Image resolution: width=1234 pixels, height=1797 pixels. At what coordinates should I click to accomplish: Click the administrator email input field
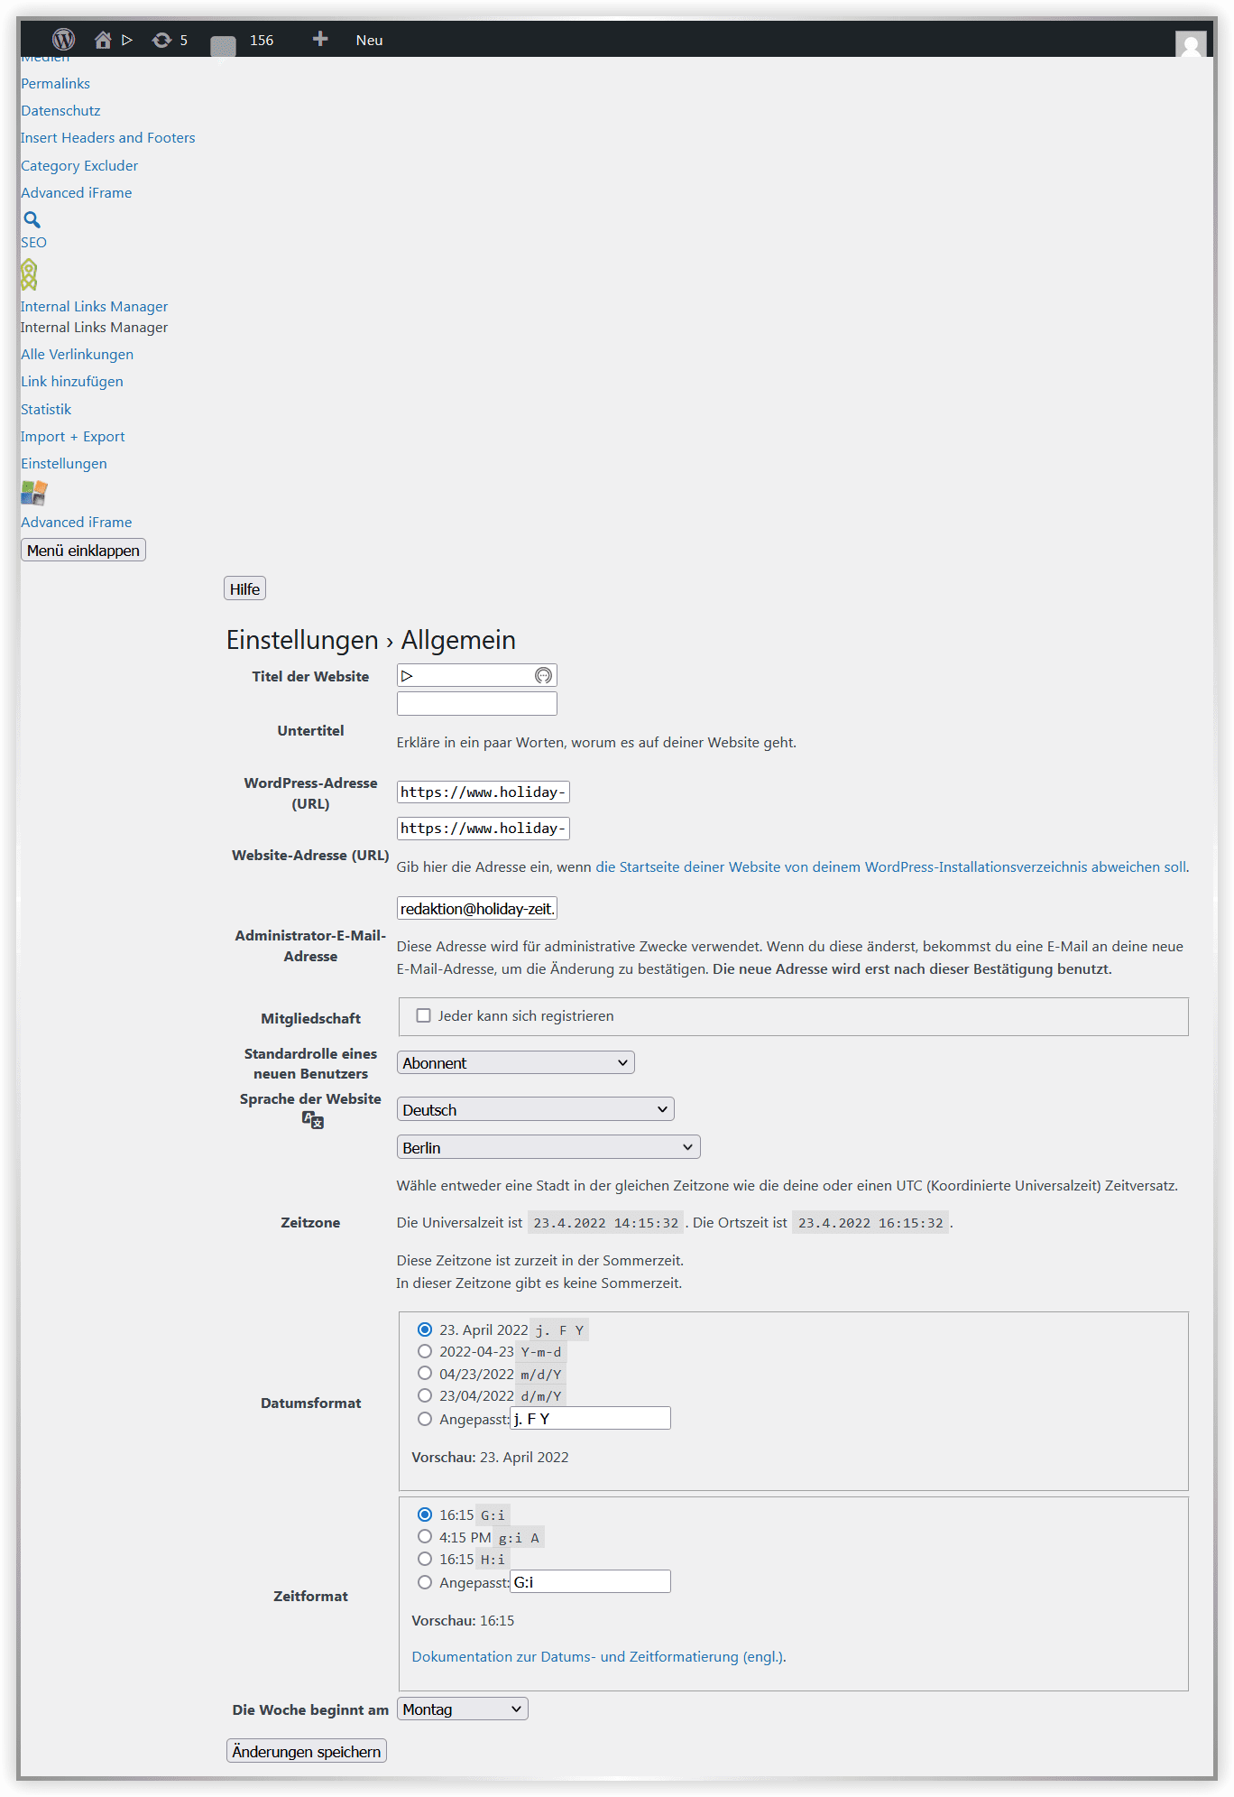pyautogui.click(x=476, y=908)
